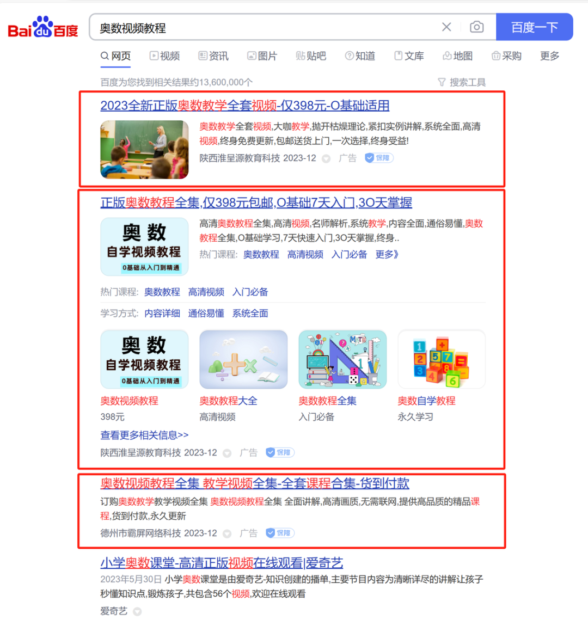This screenshot has width=588, height=626.
Task: Click 更多》 link after 入门必备
Action: pyautogui.click(x=387, y=254)
